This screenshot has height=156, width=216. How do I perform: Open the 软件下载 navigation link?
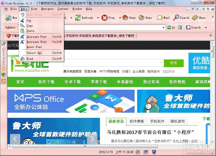46,82
